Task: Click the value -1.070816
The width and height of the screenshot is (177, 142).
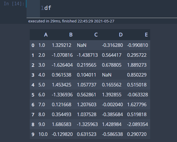Action: 62,55
